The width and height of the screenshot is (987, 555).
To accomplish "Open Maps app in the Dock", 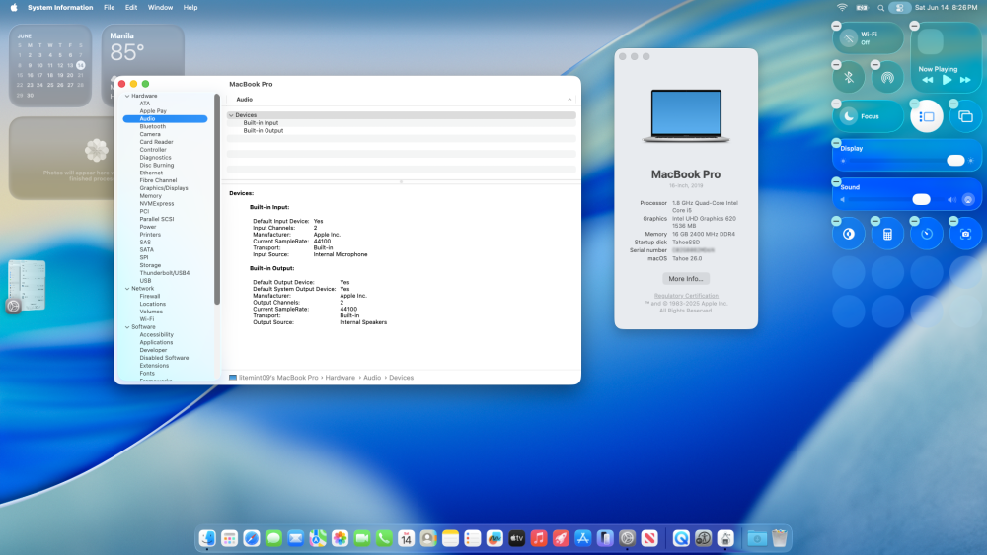I will click(318, 538).
